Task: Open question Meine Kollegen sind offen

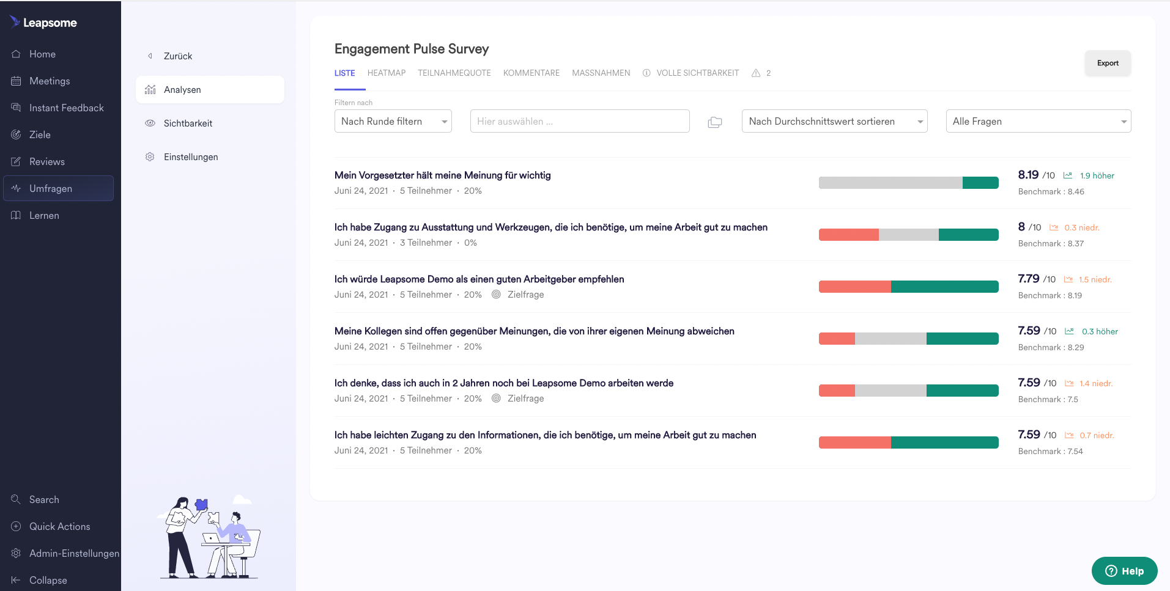Action: pos(534,331)
